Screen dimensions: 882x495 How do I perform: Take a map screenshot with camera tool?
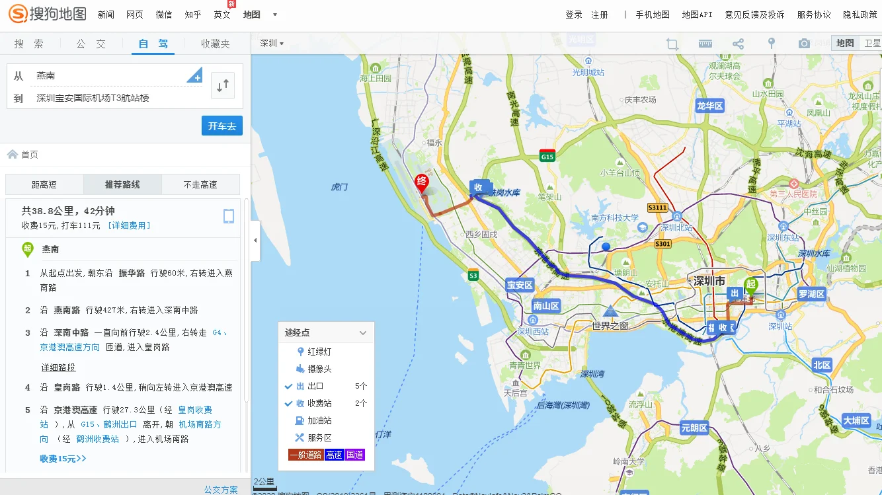(x=803, y=42)
